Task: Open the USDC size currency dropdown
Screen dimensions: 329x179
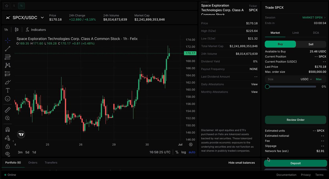Action: point(306,79)
